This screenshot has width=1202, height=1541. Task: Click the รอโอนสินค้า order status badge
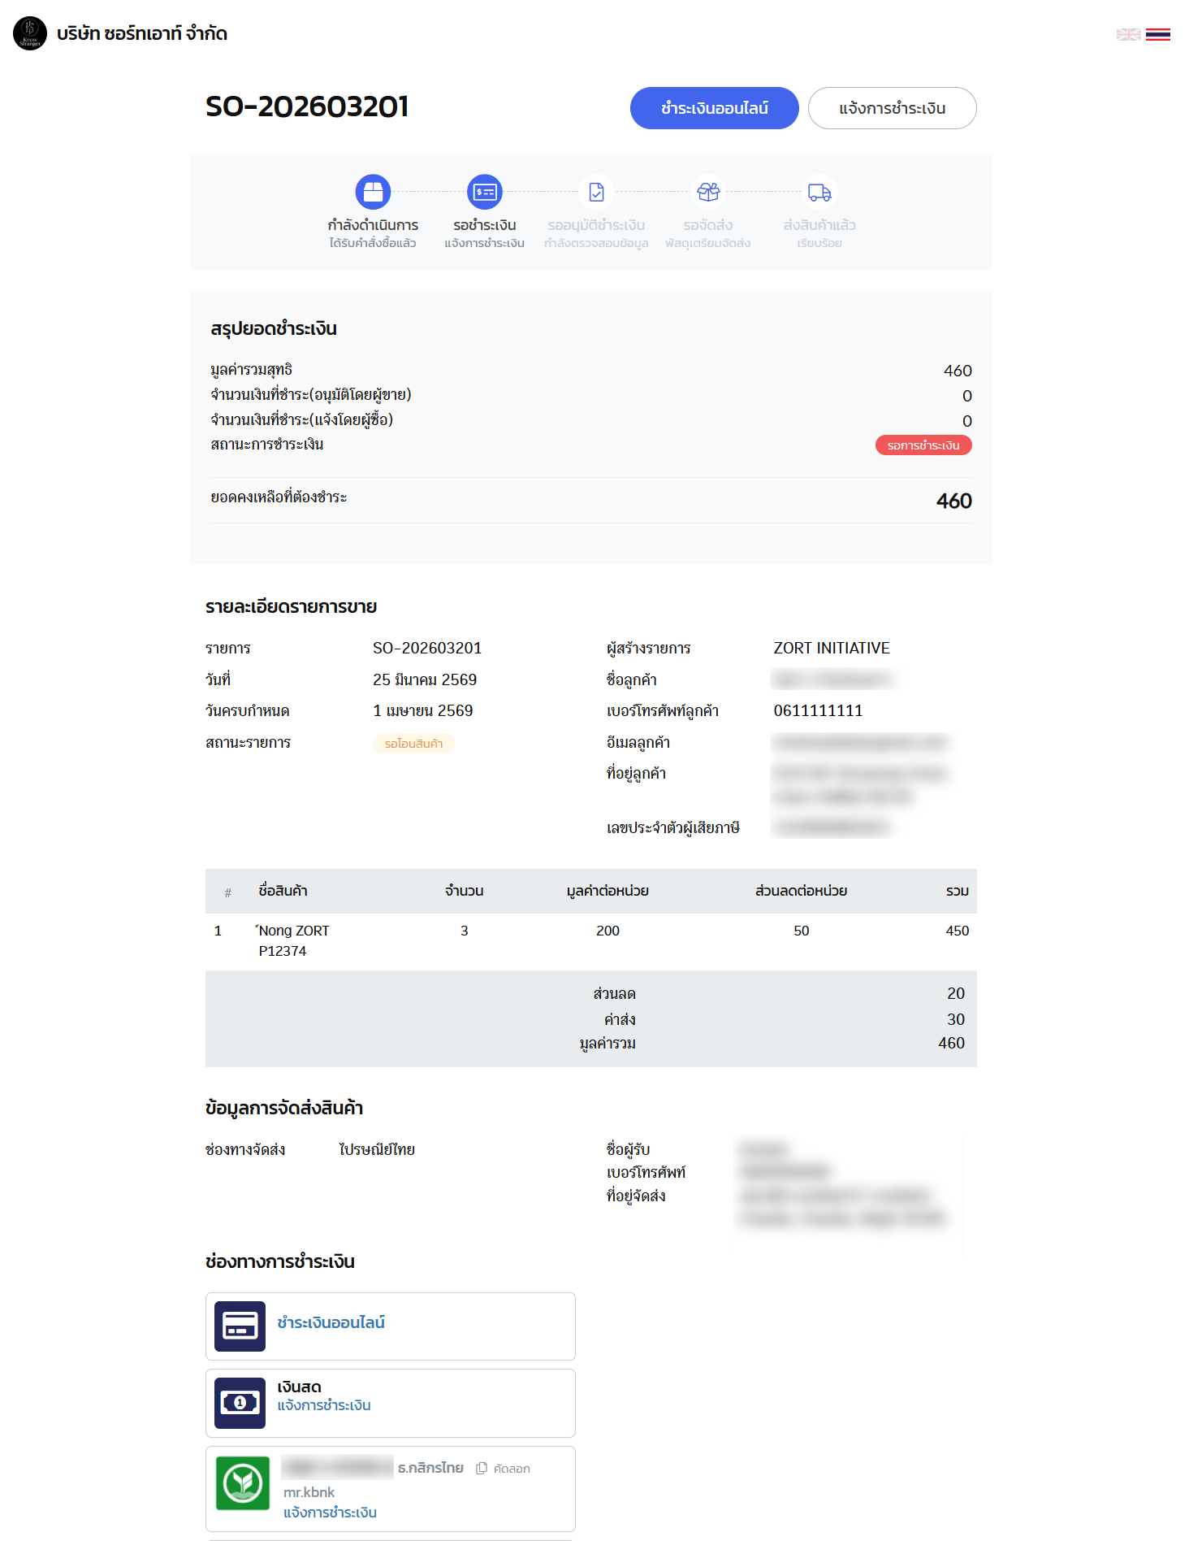point(413,743)
